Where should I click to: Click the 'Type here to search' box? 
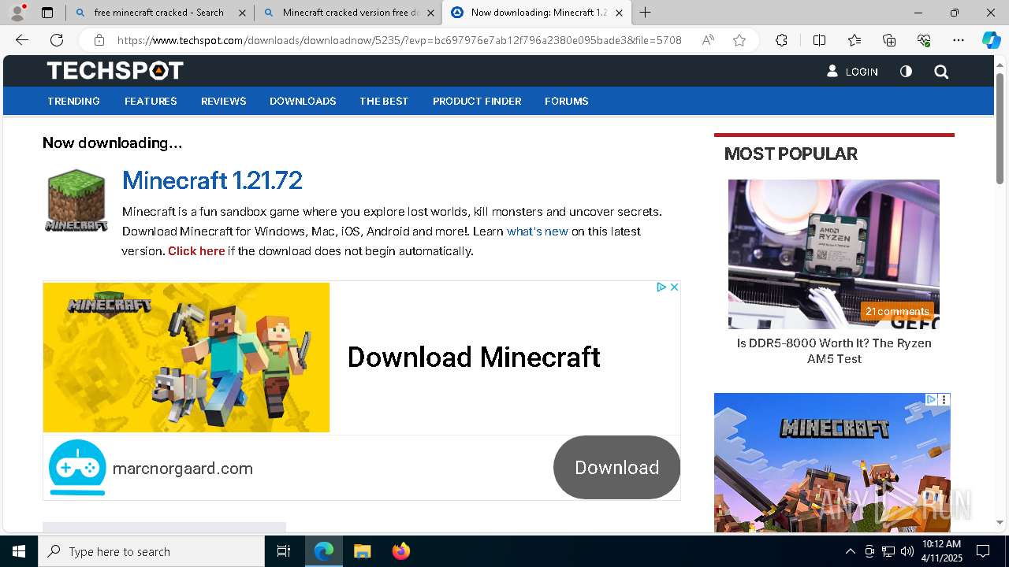pyautogui.click(x=151, y=551)
